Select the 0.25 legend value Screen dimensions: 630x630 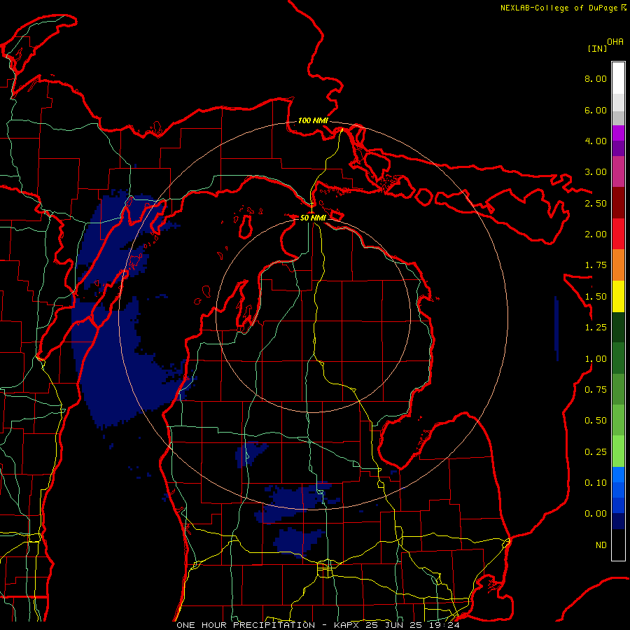596,452
